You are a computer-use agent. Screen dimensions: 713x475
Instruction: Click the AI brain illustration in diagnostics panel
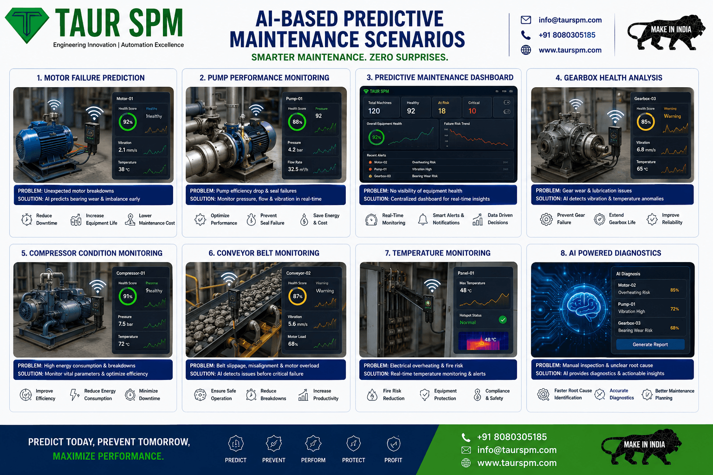(x=584, y=307)
